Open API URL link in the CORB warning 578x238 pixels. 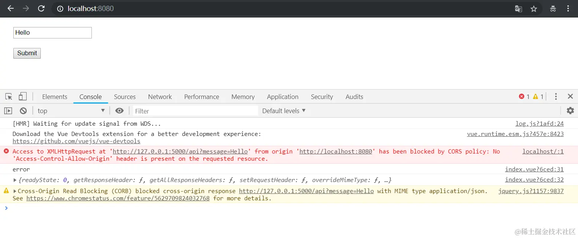(306, 191)
